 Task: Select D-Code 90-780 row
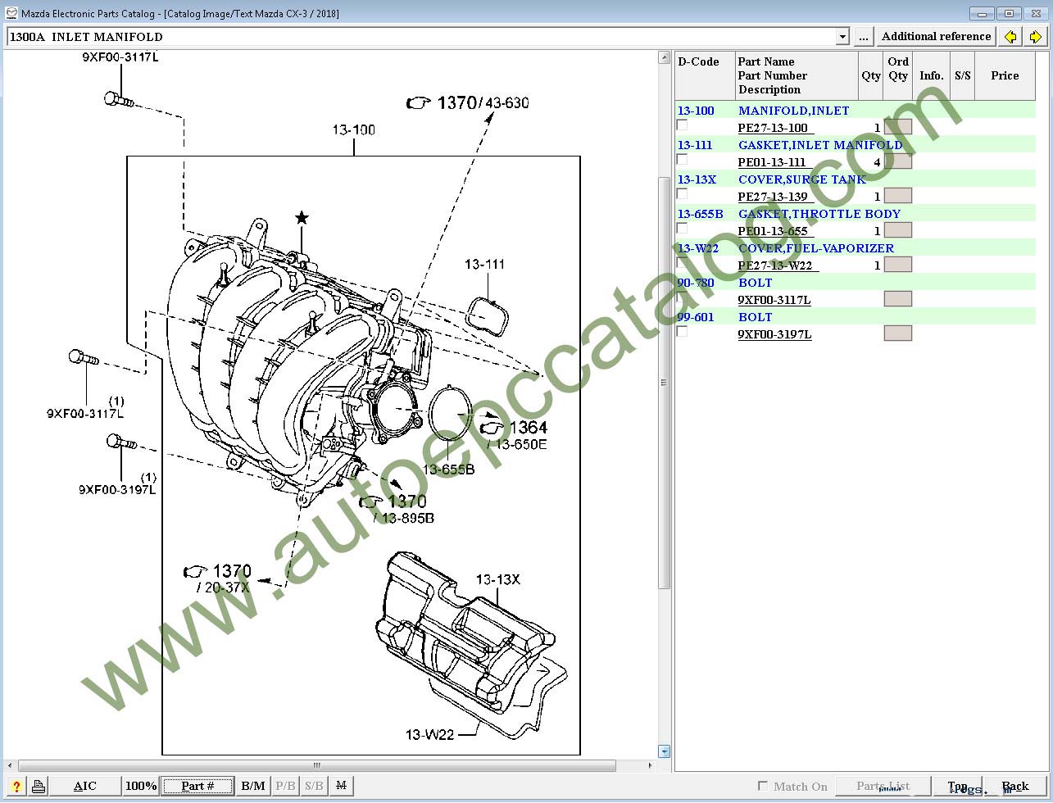[696, 283]
